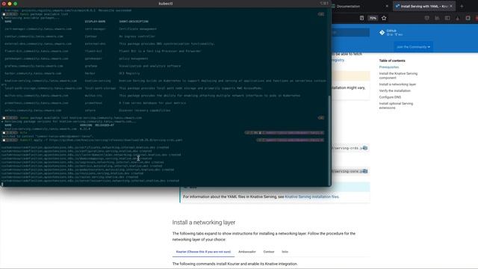
Task: Jump to Configure DNS section
Action: point(390,97)
